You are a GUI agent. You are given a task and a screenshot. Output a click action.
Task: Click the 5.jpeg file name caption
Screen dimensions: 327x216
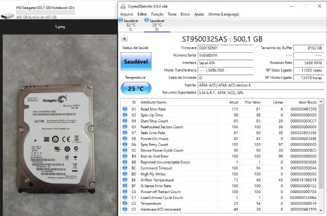point(60,27)
